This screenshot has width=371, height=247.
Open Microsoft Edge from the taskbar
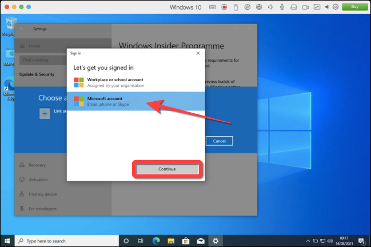pyautogui.click(x=155, y=241)
